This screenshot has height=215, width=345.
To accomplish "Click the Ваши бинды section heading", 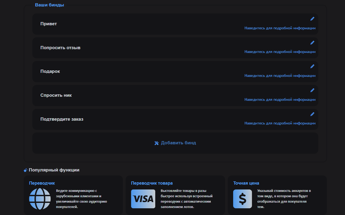I will pyautogui.click(x=50, y=5).
